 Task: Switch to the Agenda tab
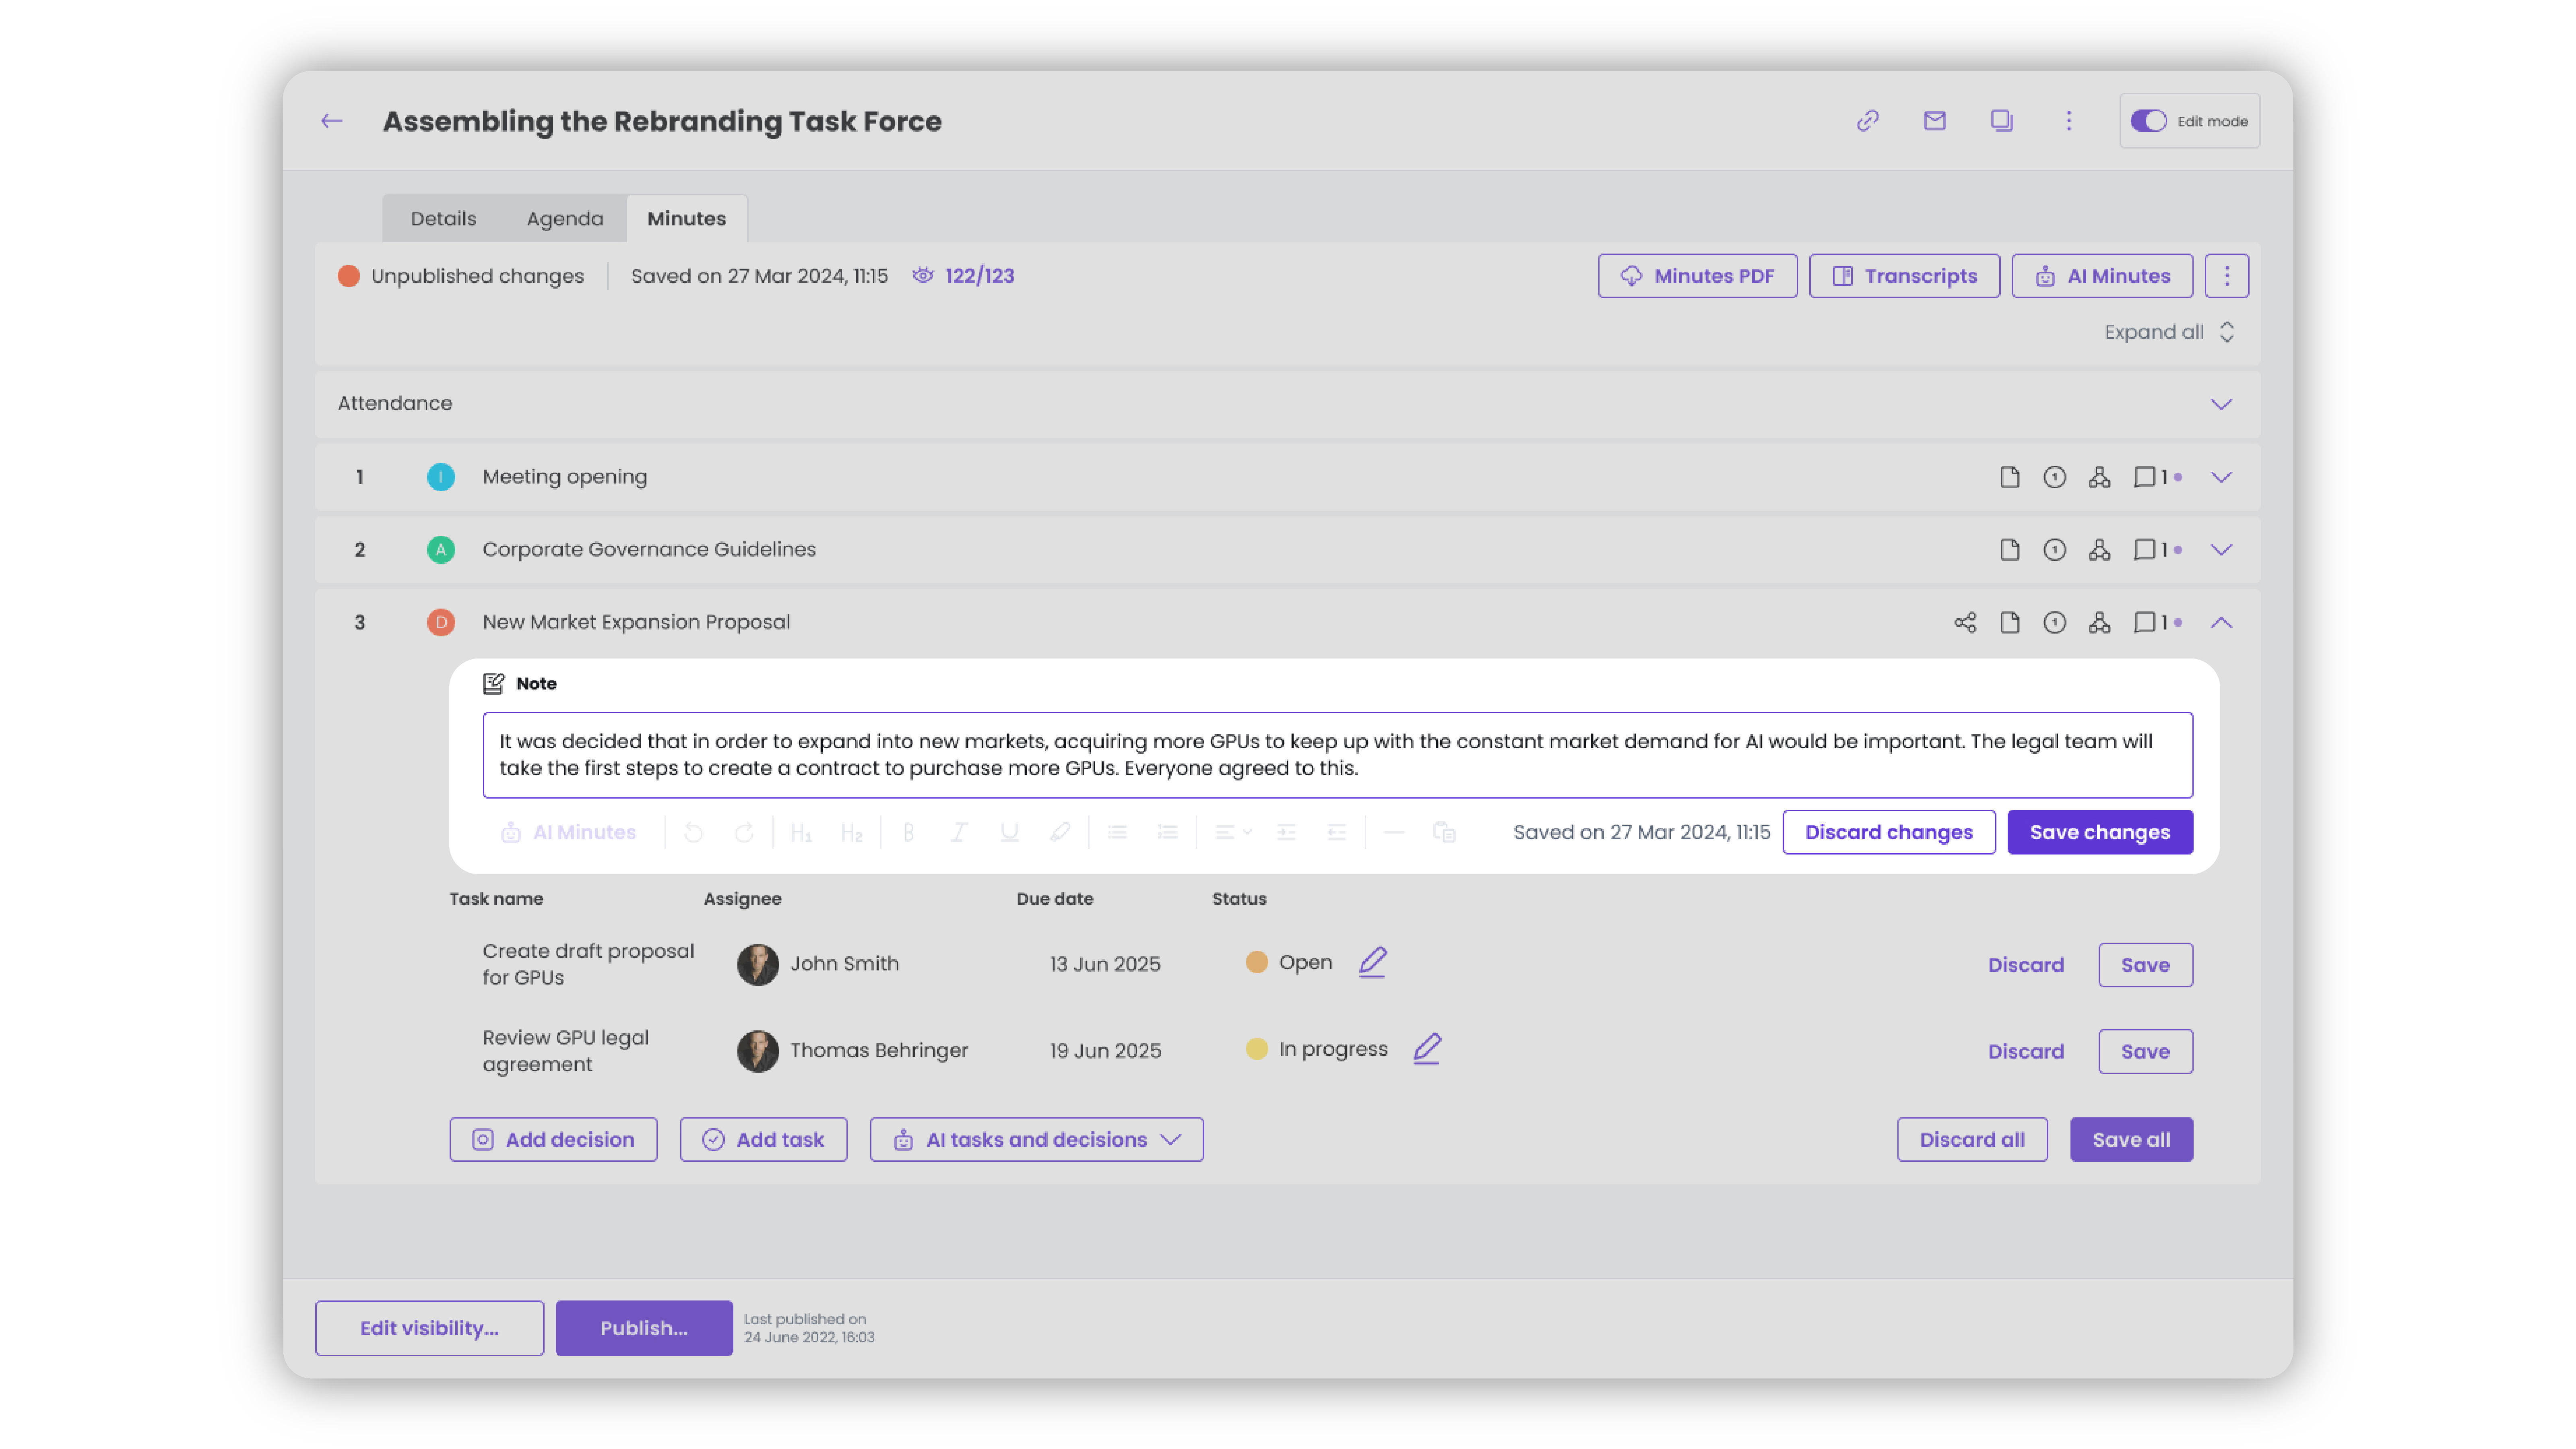tap(565, 219)
